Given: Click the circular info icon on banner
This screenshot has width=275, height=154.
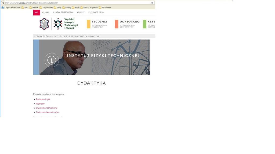Looking at the screenshot, I should [x=52, y=60].
